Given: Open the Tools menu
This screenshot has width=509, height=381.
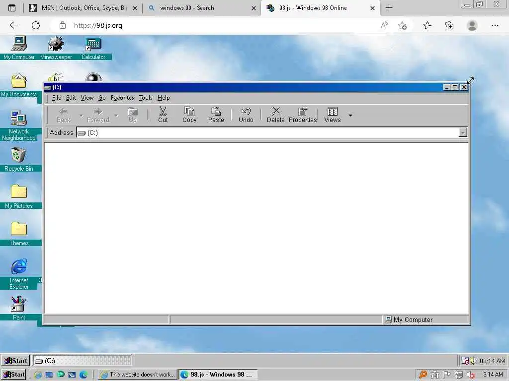Looking at the screenshot, I should point(146,98).
